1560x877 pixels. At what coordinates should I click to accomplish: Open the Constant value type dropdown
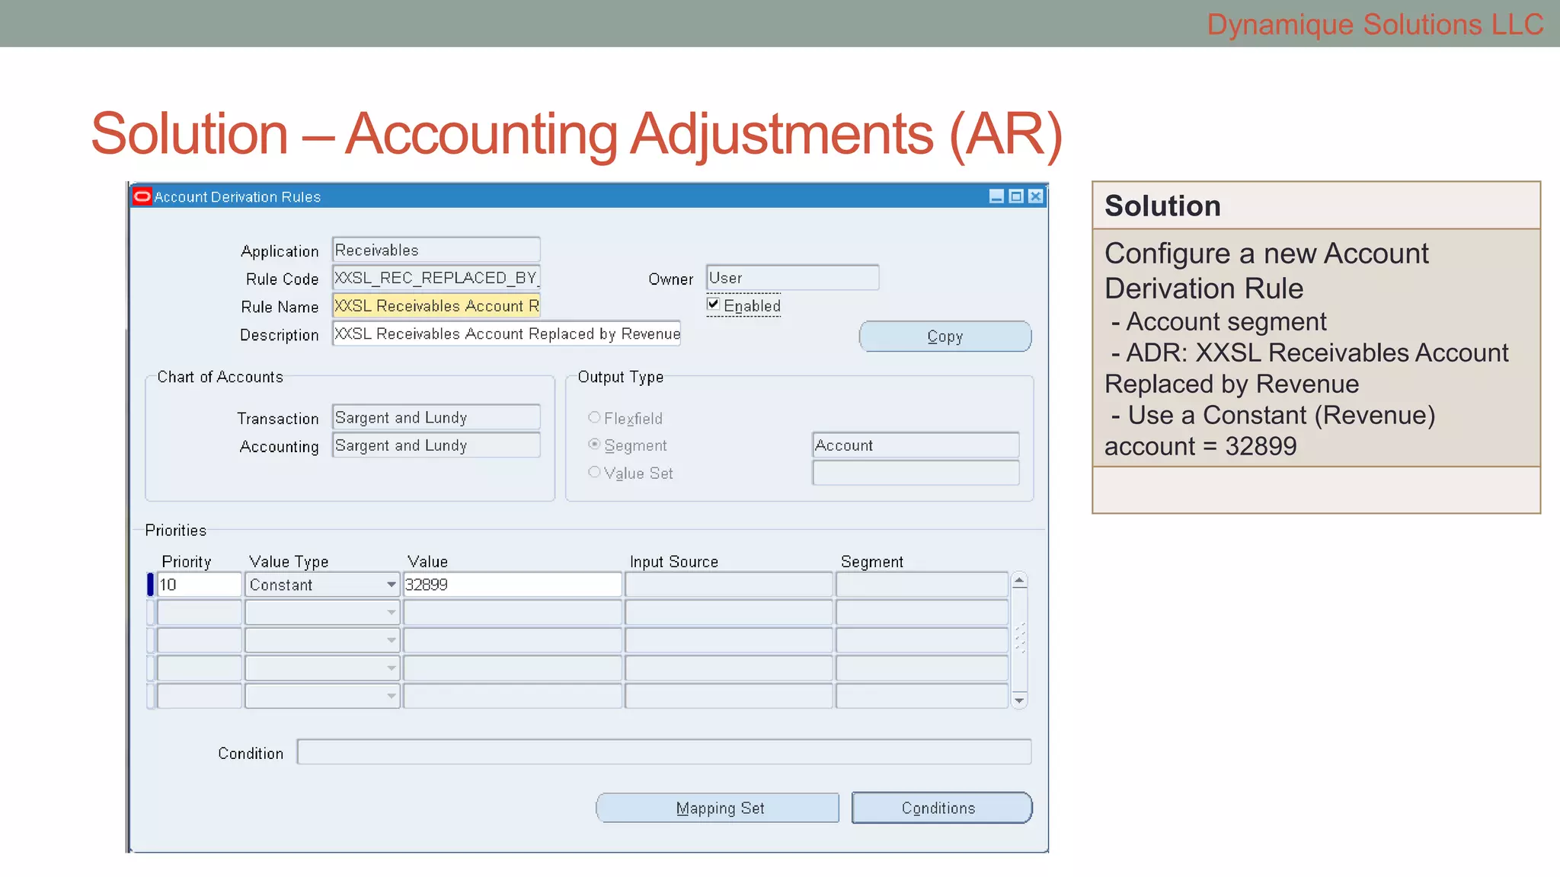(x=391, y=585)
